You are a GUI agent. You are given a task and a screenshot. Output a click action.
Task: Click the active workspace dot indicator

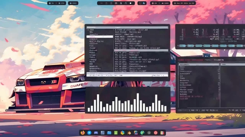coord(131,3)
